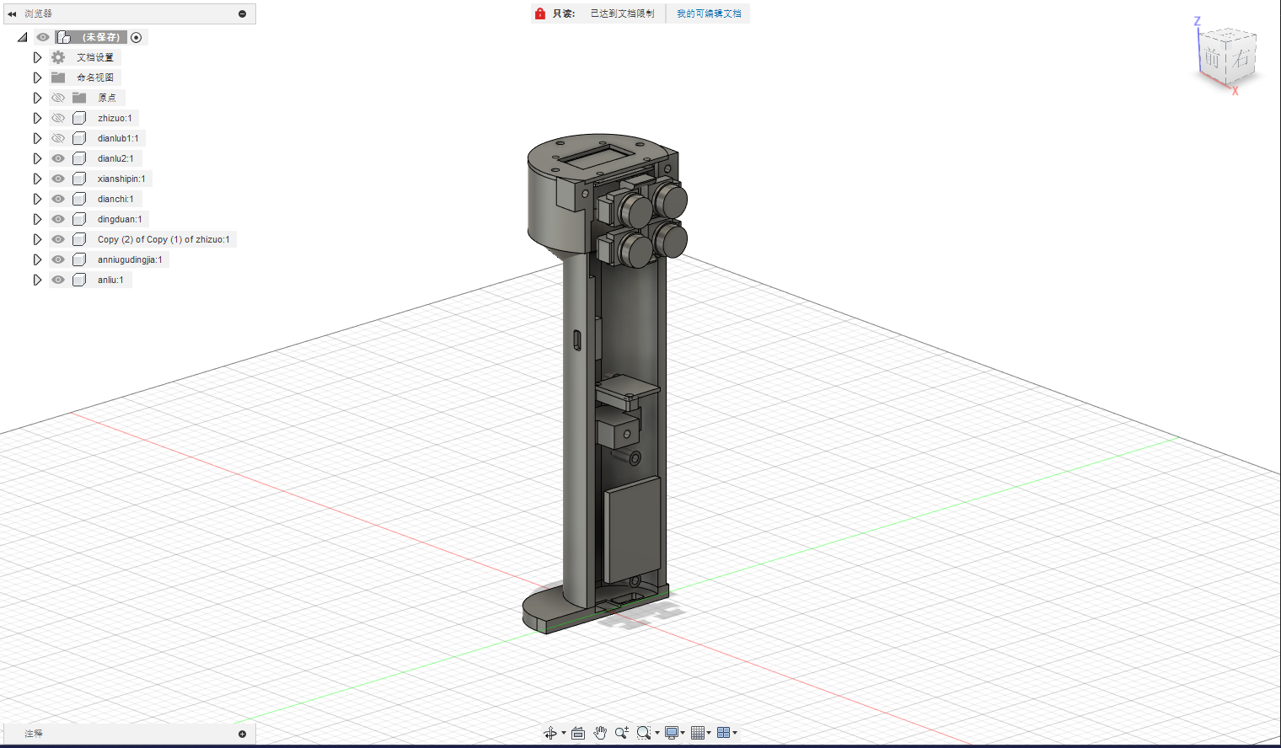Click the 命名视图 folder icon

[58, 77]
